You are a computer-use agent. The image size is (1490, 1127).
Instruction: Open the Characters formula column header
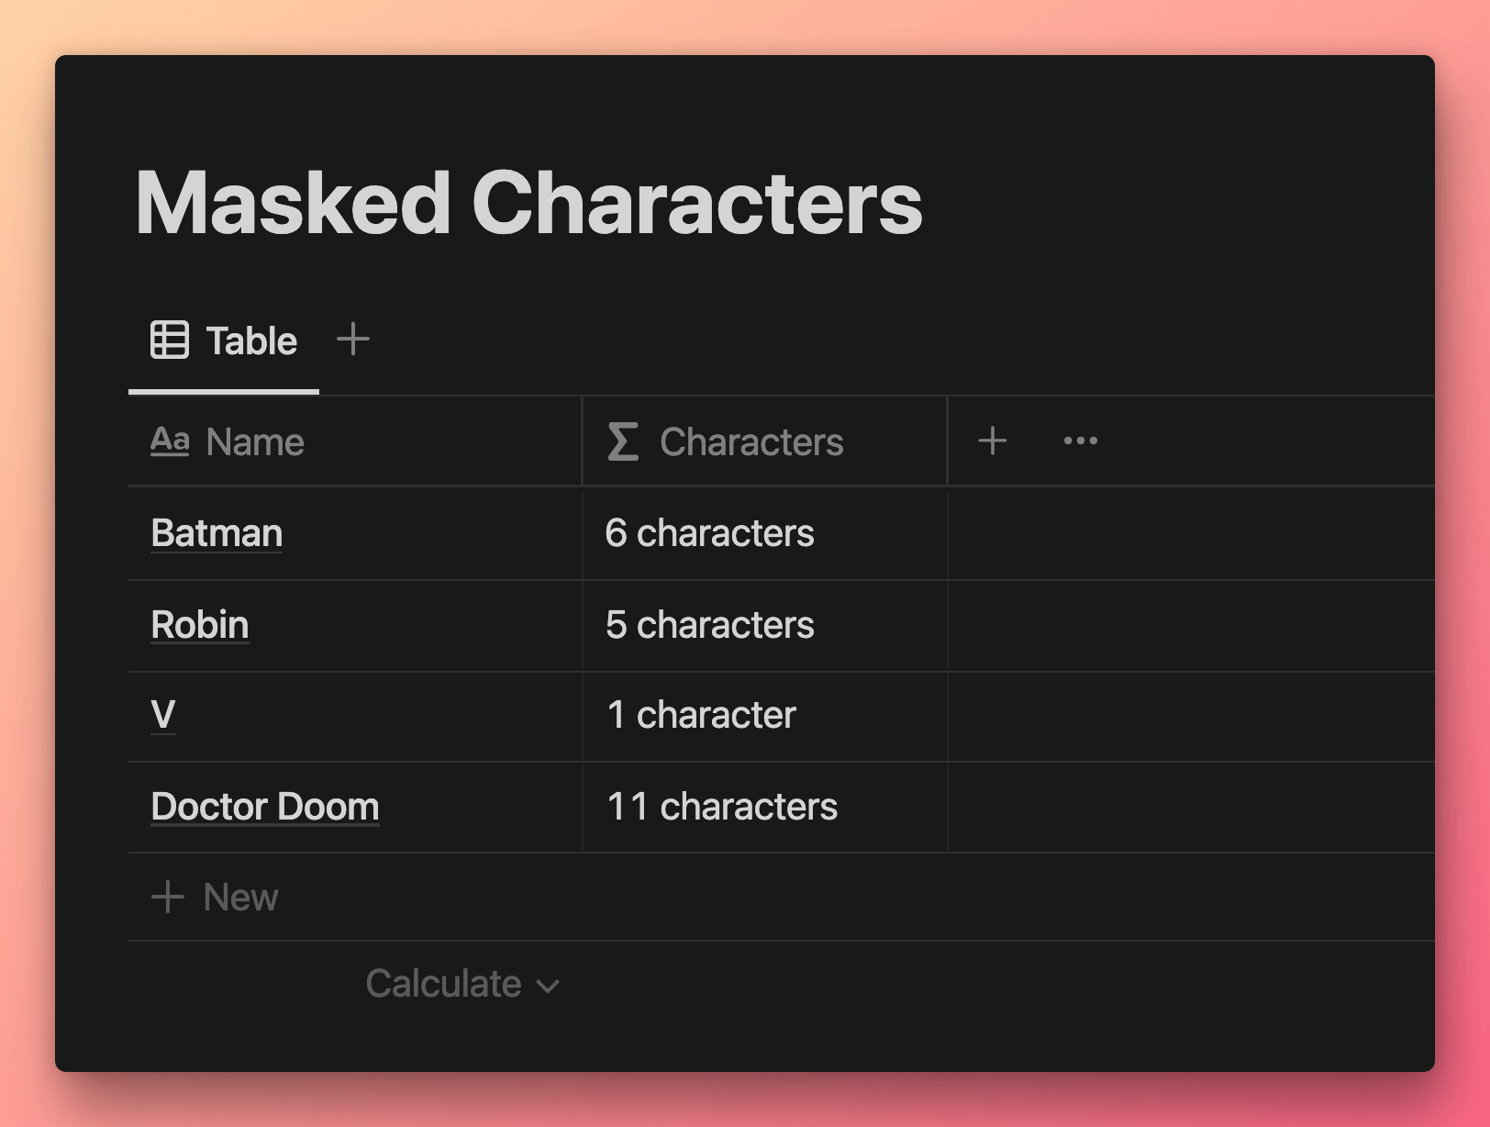coord(764,441)
